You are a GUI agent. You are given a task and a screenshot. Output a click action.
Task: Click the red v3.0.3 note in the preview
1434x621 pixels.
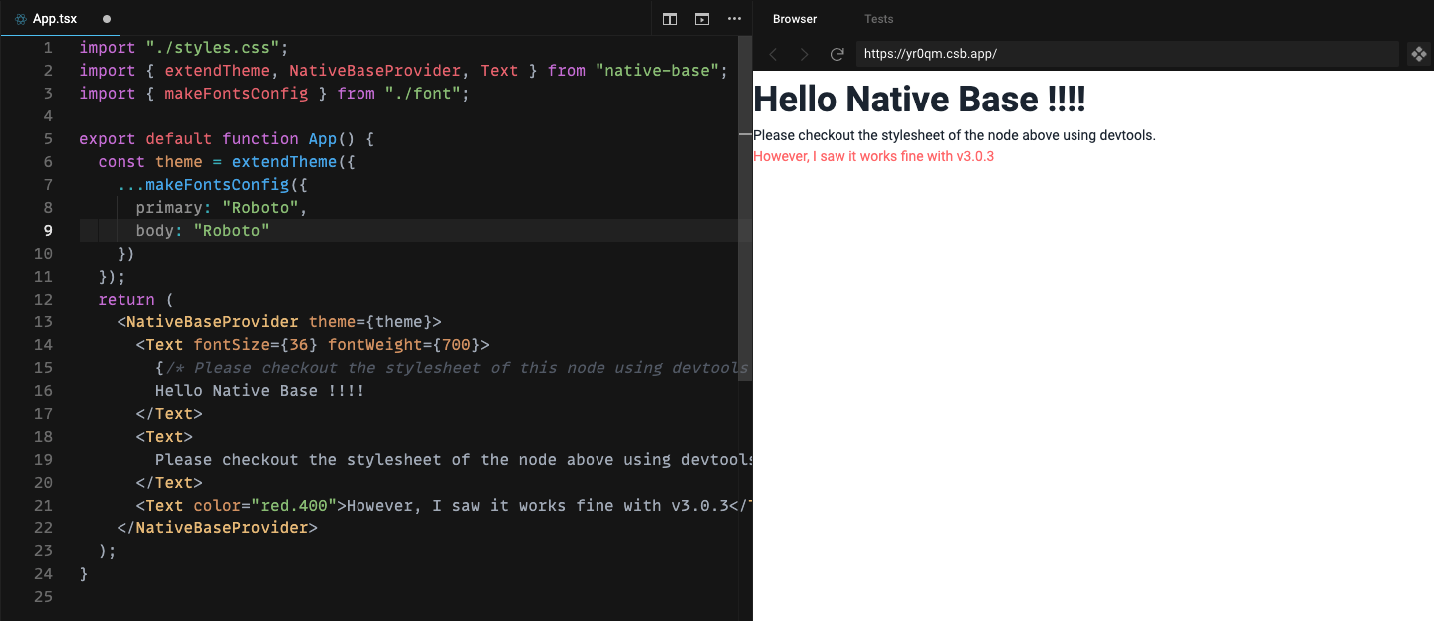pyautogui.click(x=873, y=156)
